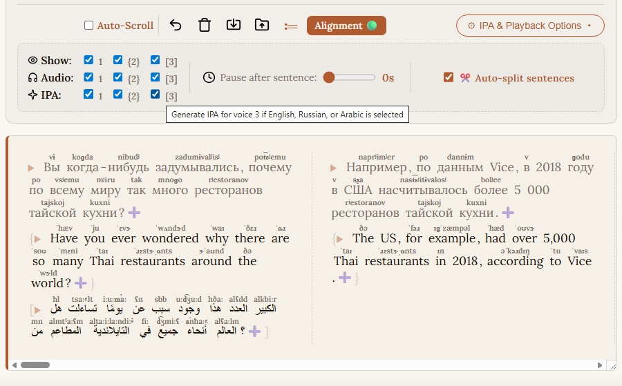This screenshot has height=386, width=622.
Task: Open IPA & Playback Options dropdown
Action: (530, 26)
